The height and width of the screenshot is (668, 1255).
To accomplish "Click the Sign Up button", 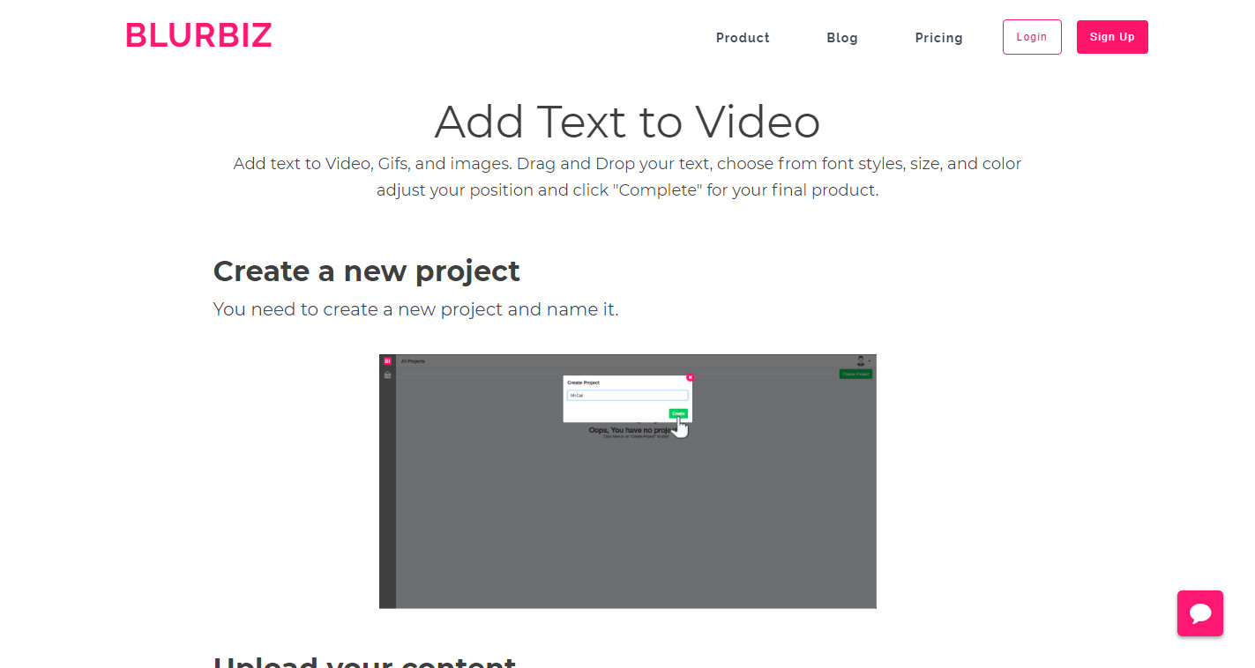I will pyautogui.click(x=1112, y=37).
